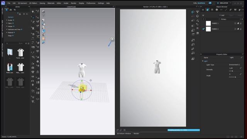
Task: Select the FABRIC 1 color swatch
Action: pos(208,23)
